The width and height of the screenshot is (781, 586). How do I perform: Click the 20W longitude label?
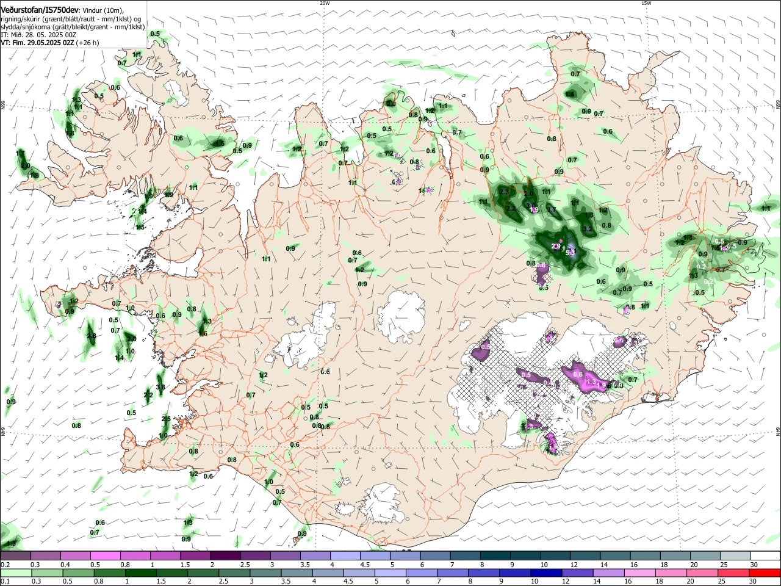tap(325, 3)
